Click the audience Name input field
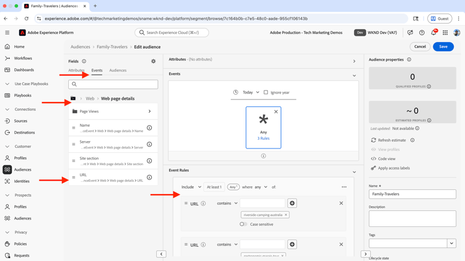The height and width of the screenshot is (261, 465). 412,194
